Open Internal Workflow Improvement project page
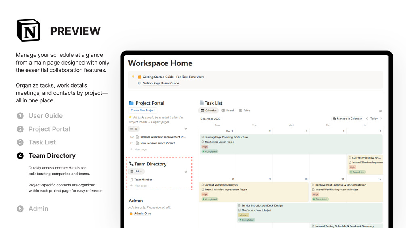The height and width of the screenshot is (228, 406). (163, 137)
